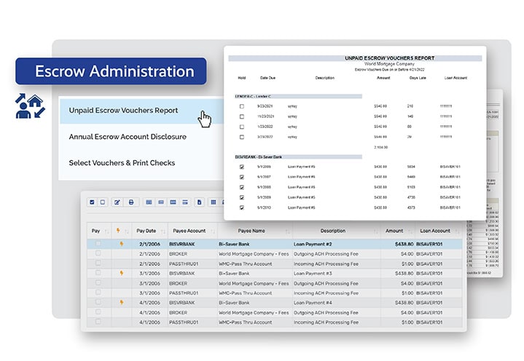The width and height of the screenshot is (524, 361).
Task: Click the printer icon in the voucher toolbar
Action: 131,202
